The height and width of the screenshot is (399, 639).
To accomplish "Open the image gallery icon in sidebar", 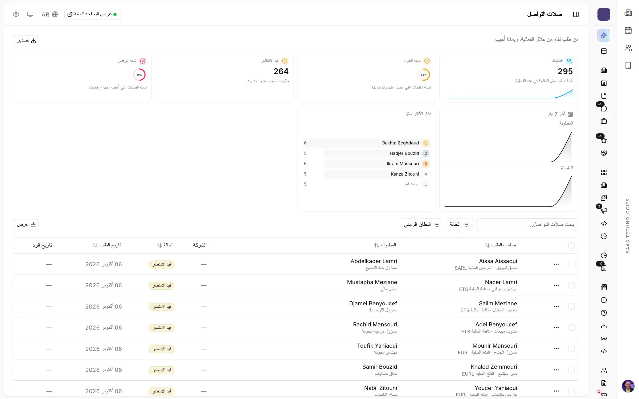I will coord(604,198).
